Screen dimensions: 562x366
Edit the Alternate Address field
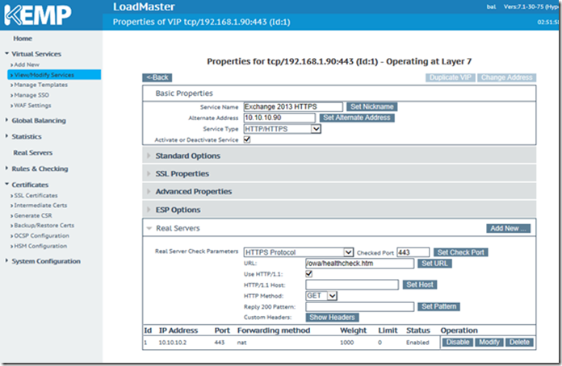pos(279,118)
